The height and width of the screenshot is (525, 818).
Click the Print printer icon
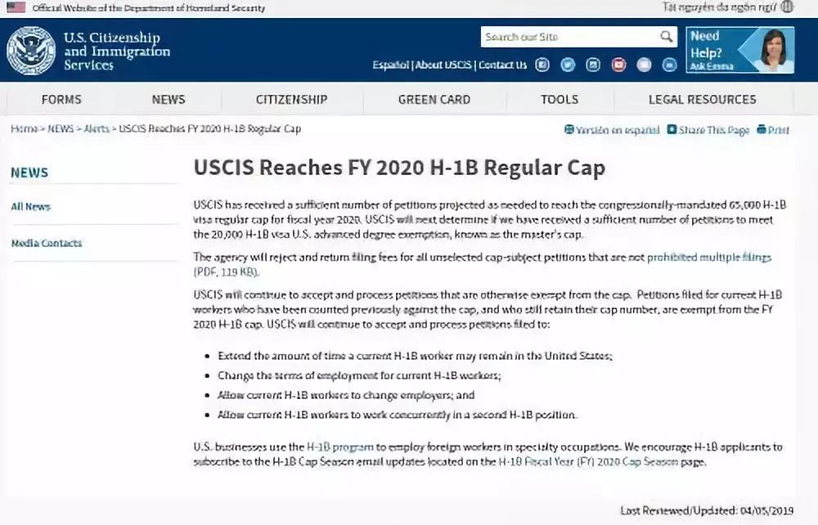[x=762, y=129]
